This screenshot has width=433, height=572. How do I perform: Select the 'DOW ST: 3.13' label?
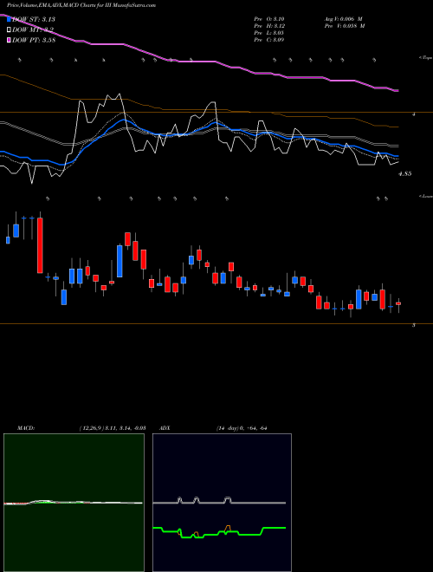tap(34, 20)
